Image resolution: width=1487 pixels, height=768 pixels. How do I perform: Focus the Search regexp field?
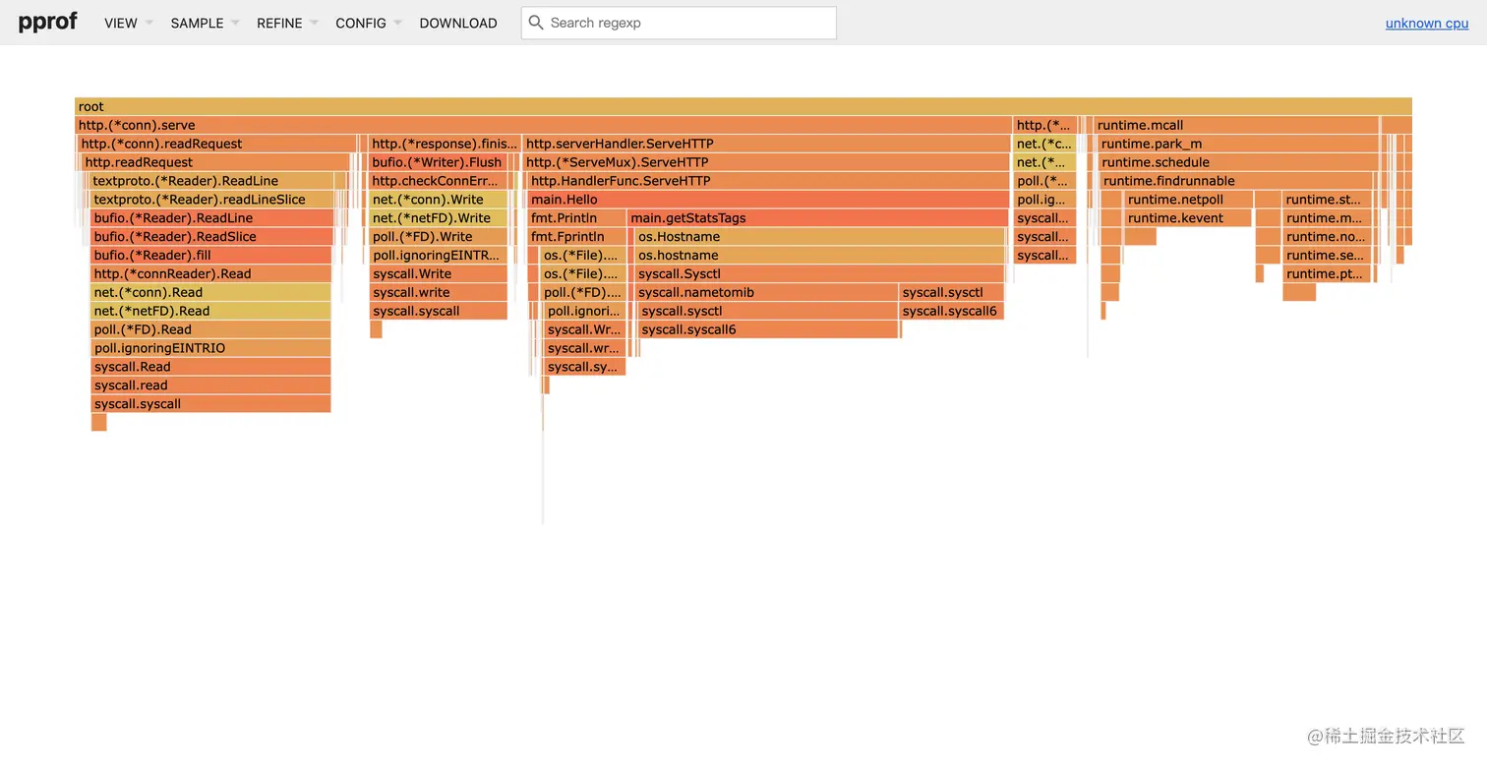click(688, 23)
